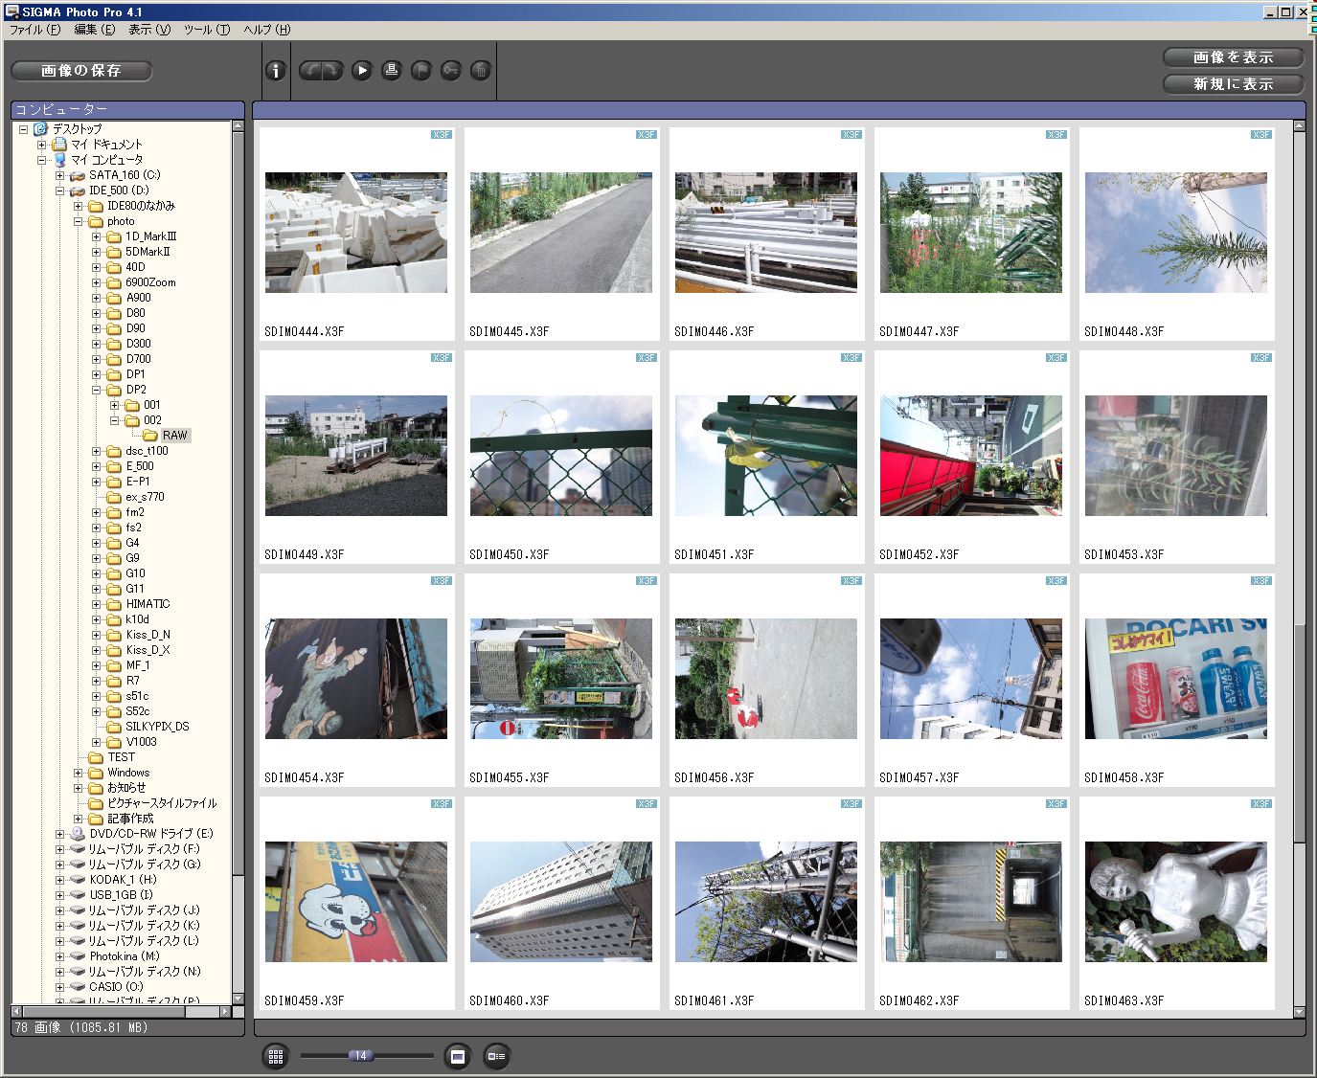This screenshot has width=1317, height=1078.
Task: Click the 画像を表示 button
Action: [x=1233, y=56]
